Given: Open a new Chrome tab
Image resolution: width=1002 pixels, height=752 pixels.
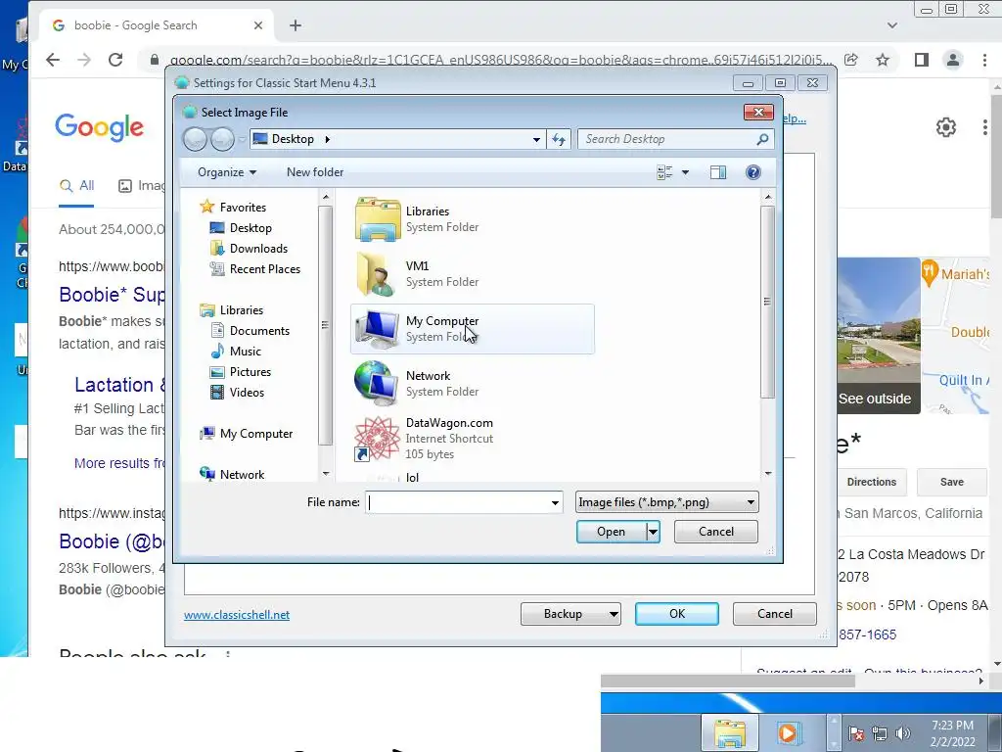Looking at the screenshot, I should point(296,25).
